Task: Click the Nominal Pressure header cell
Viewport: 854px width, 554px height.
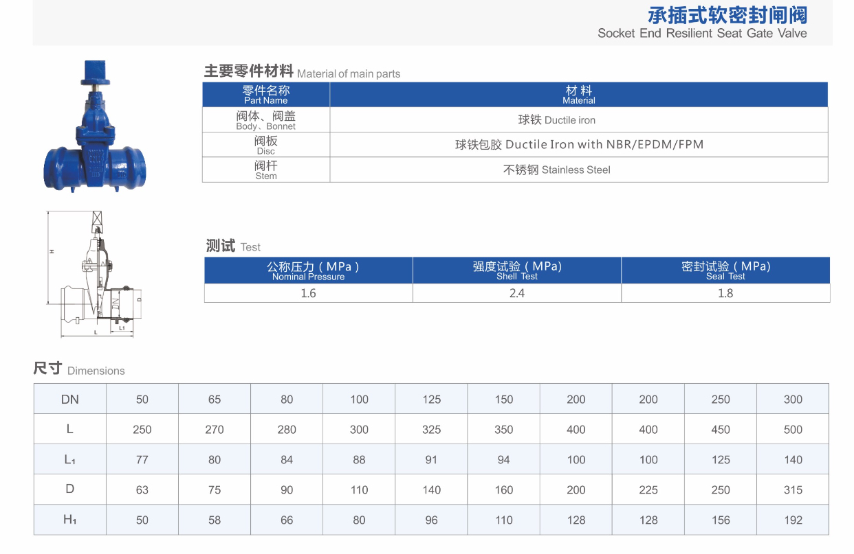Action: [307, 270]
